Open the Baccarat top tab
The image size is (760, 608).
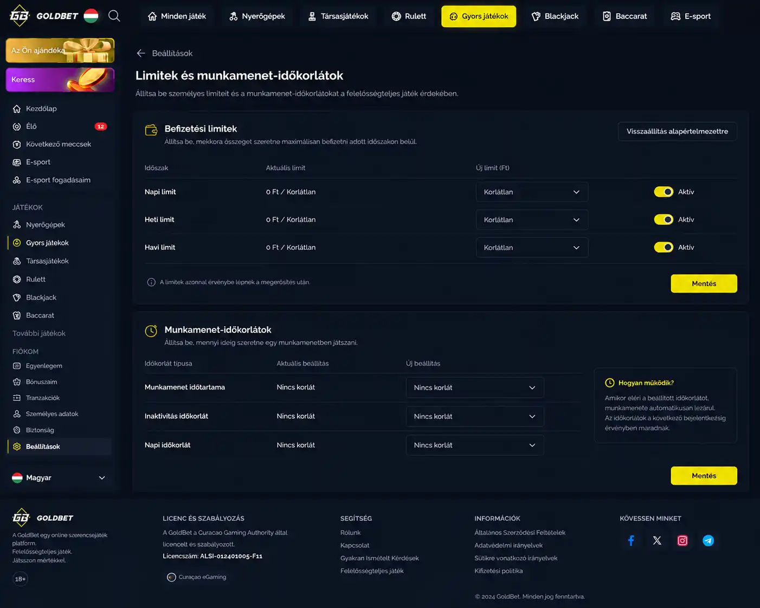(625, 16)
